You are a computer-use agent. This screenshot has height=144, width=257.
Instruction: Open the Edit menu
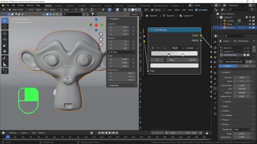pos(13,5)
